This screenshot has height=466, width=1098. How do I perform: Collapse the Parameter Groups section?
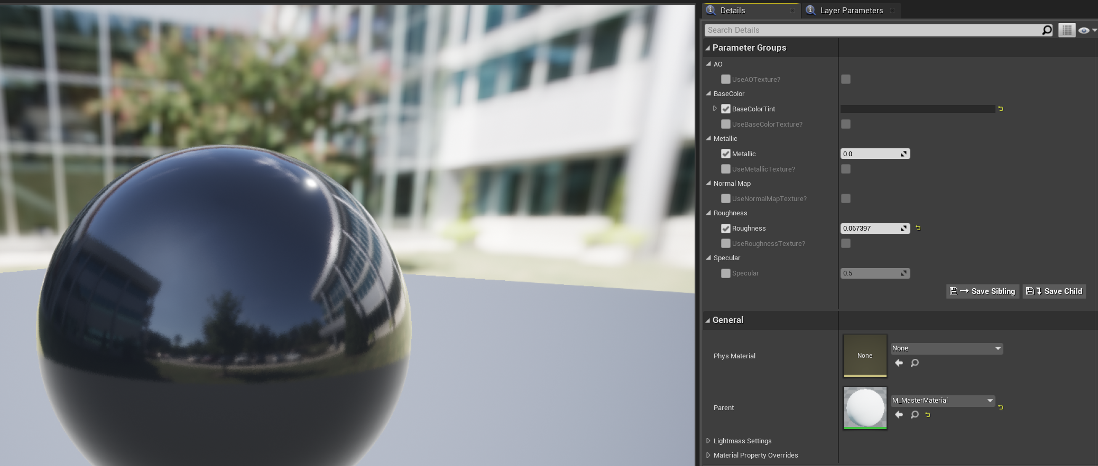click(x=708, y=48)
